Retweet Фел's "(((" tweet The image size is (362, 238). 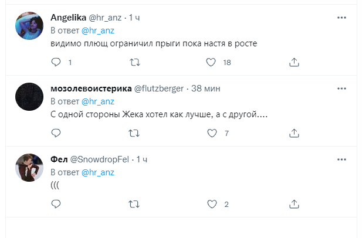[134, 204]
